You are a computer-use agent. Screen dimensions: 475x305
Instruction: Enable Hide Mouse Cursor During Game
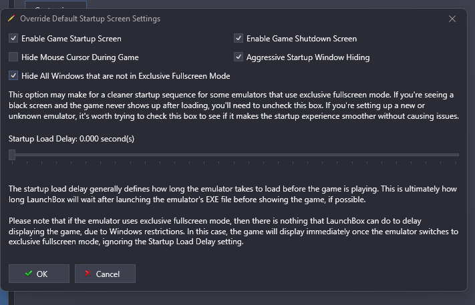pyautogui.click(x=13, y=57)
